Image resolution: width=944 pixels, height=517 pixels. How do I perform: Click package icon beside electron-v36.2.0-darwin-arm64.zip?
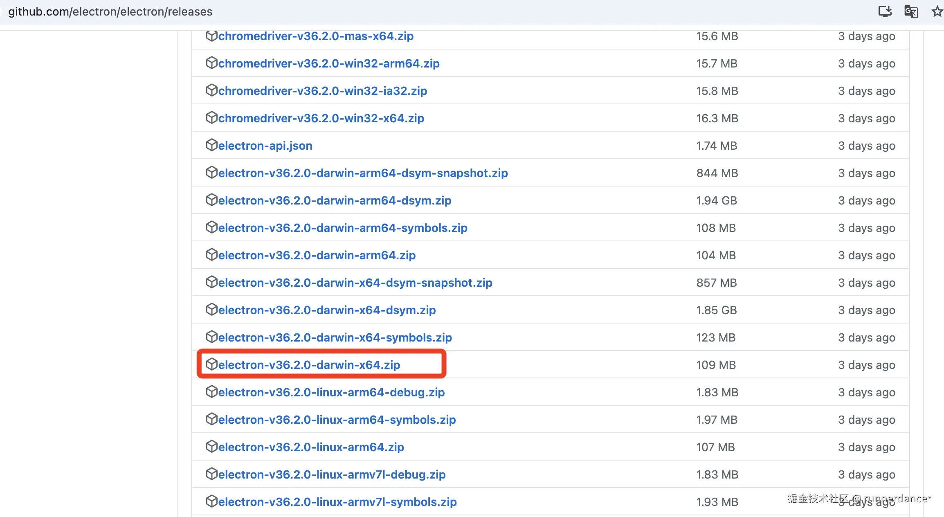[211, 255]
